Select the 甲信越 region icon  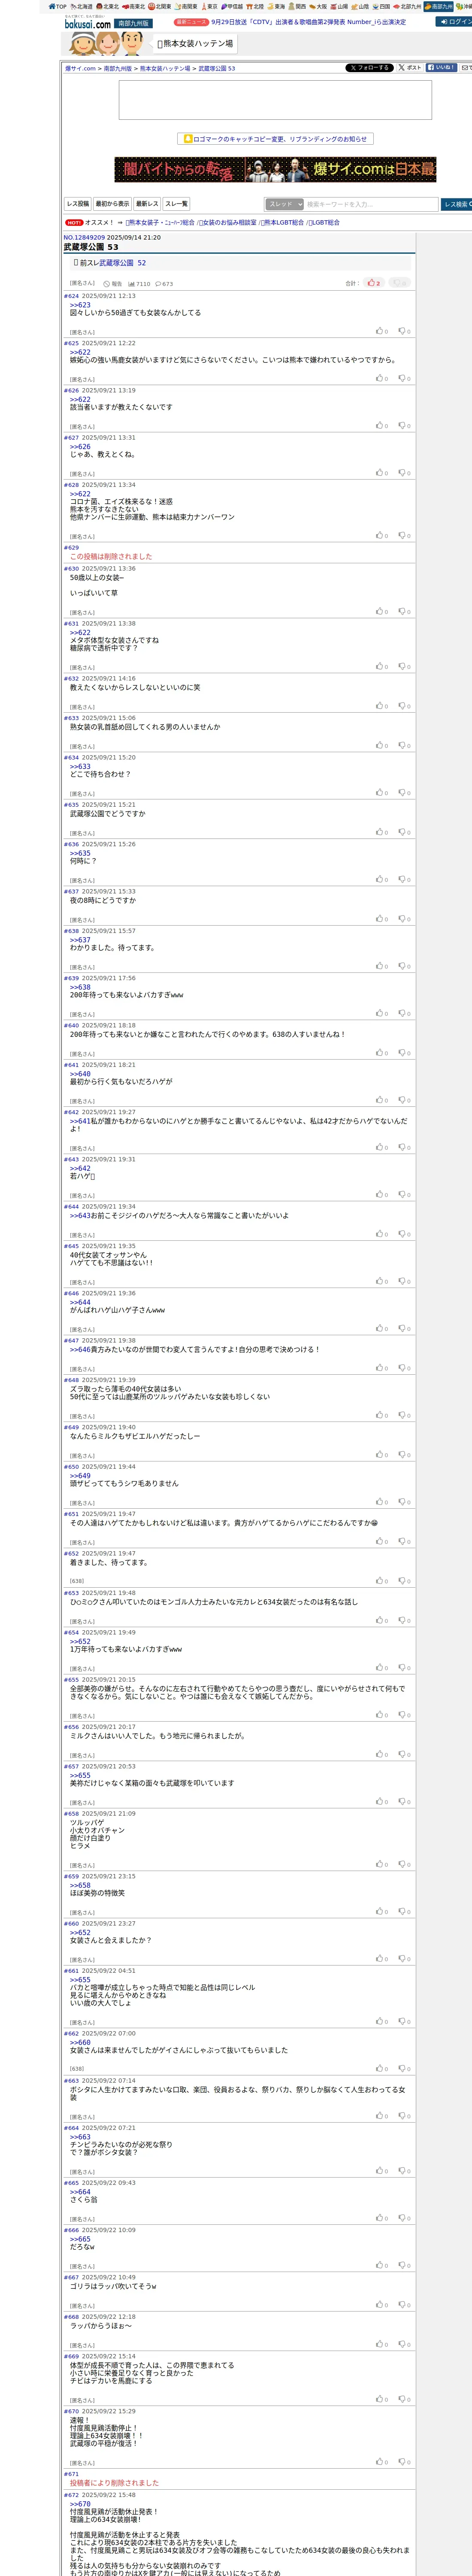[232, 6]
